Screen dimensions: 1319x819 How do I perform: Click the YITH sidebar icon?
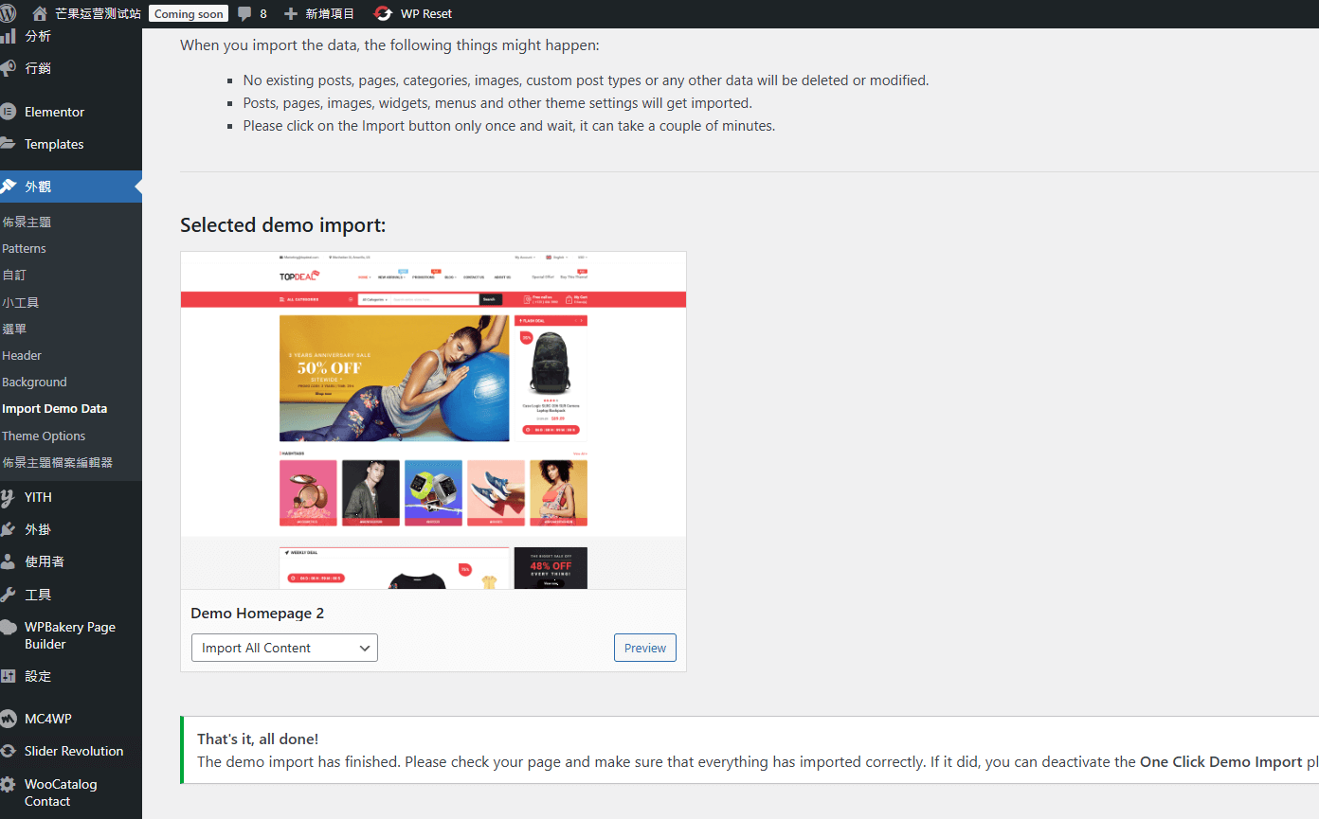click(9, 497)
